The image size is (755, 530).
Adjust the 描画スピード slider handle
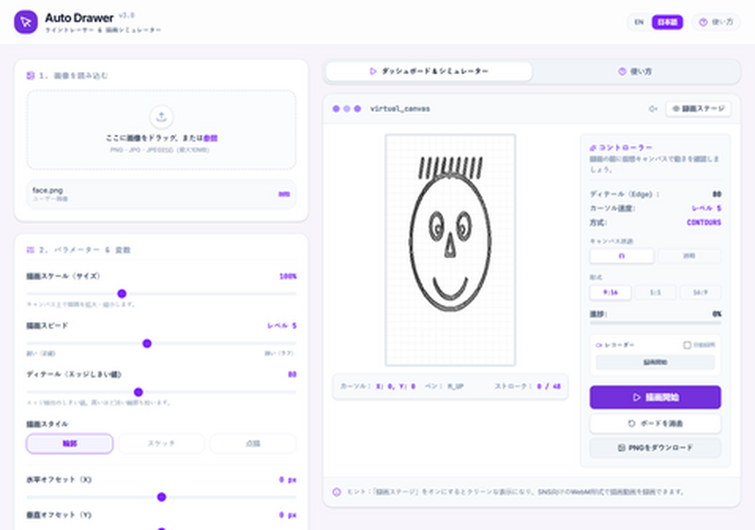coord(146,344)
